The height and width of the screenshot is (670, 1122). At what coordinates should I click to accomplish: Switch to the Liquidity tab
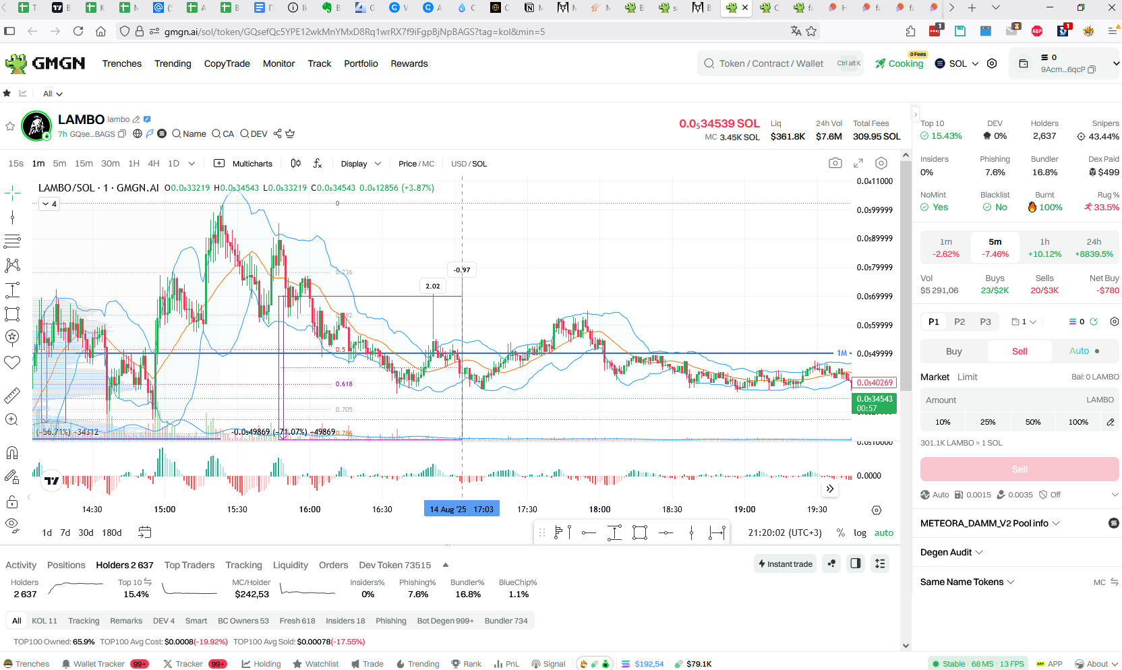click(291, 565)
